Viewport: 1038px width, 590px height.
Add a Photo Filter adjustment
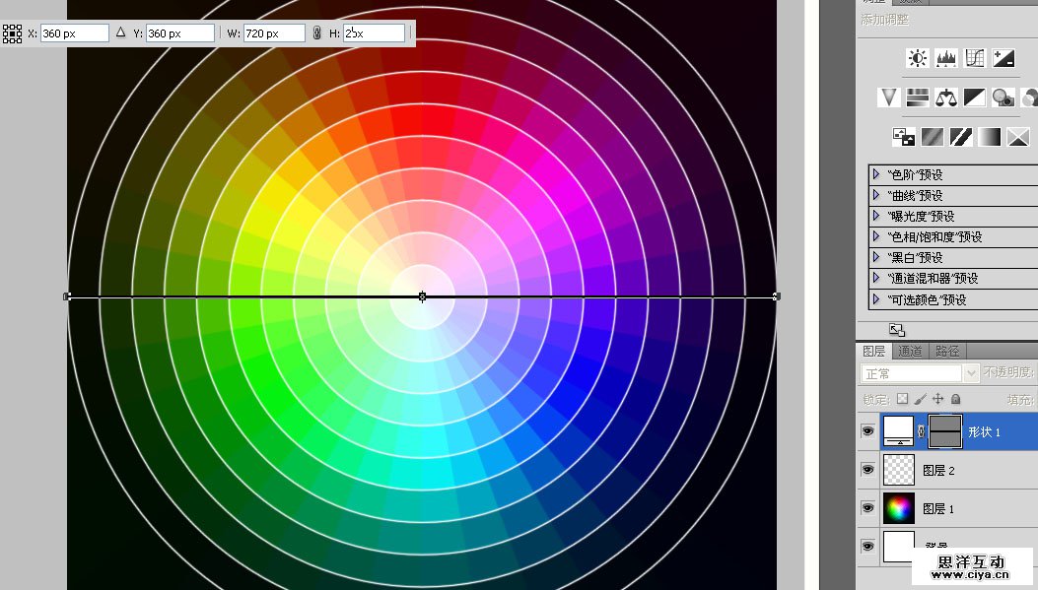click(1003, 97)
